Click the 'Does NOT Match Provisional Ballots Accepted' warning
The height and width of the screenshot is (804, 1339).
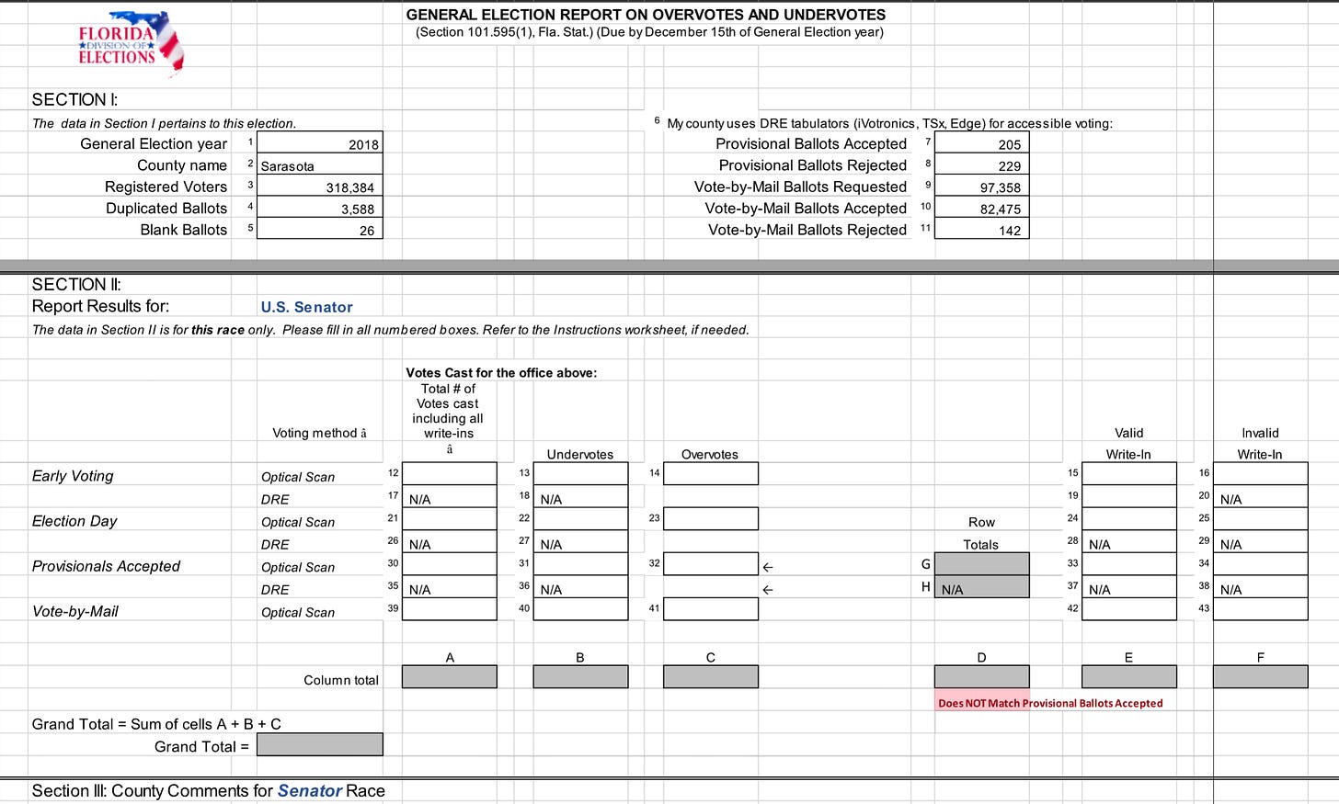(x=1050, y=703)
